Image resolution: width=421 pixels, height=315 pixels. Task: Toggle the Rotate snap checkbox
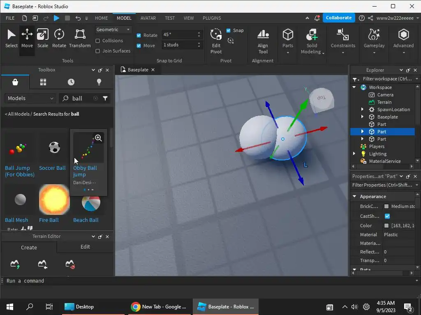click(139, 35)
